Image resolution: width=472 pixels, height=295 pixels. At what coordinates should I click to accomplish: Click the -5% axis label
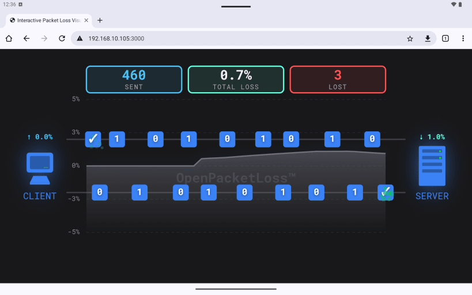tap(74, 232)
